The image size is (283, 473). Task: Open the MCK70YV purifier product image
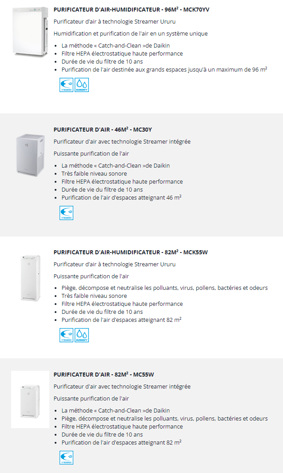(x=30, y=32)
